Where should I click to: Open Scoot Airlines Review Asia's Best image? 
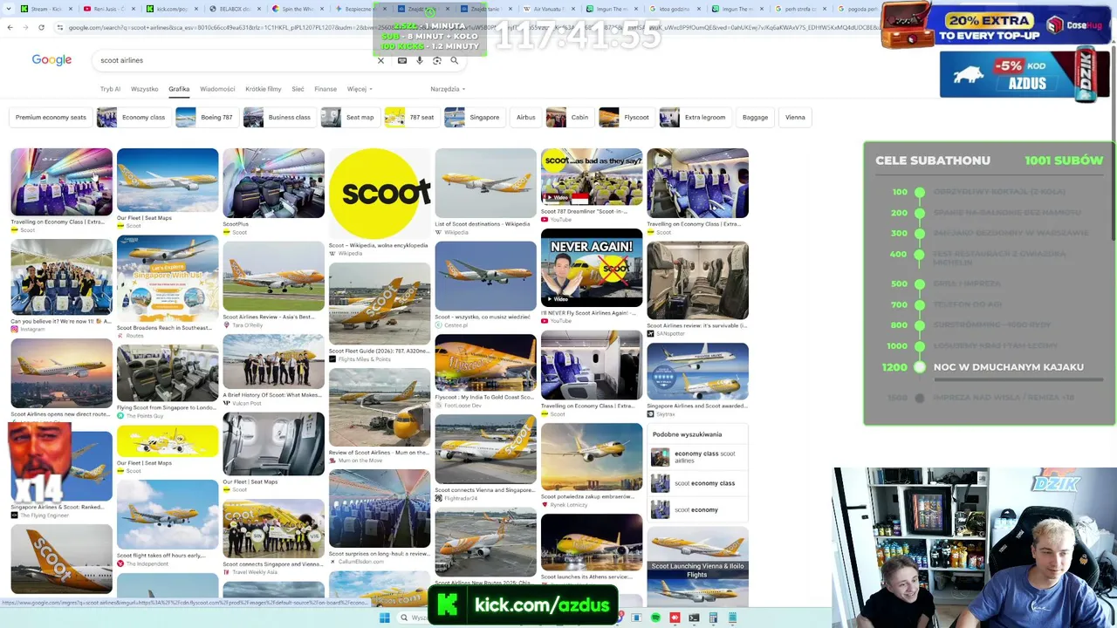pos(273,276)
